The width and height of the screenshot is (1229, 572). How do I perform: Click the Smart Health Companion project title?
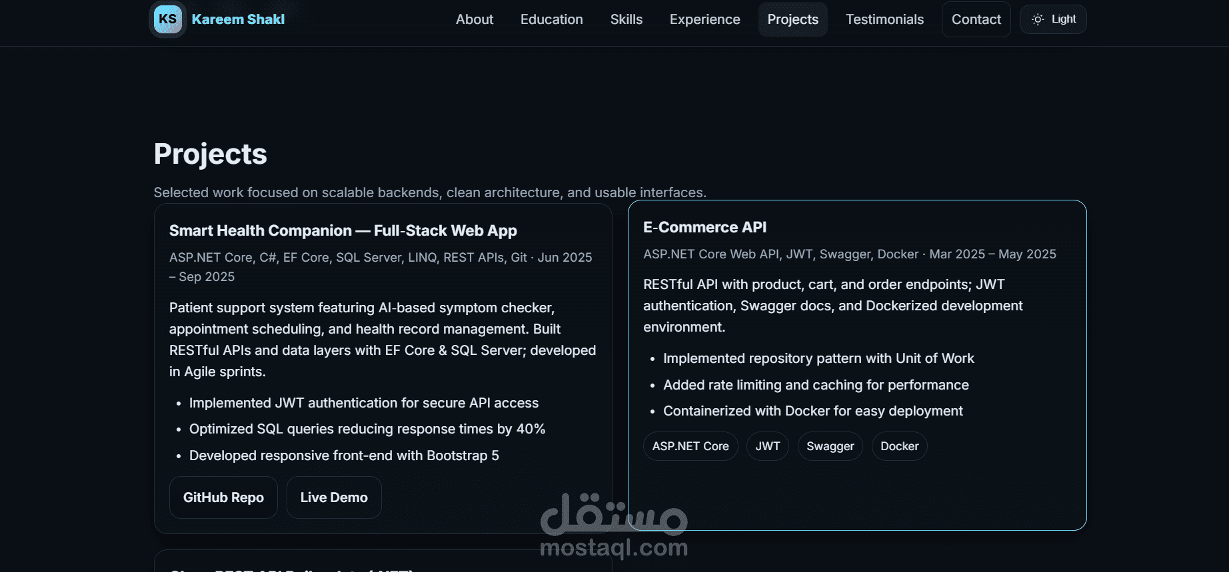343,230
